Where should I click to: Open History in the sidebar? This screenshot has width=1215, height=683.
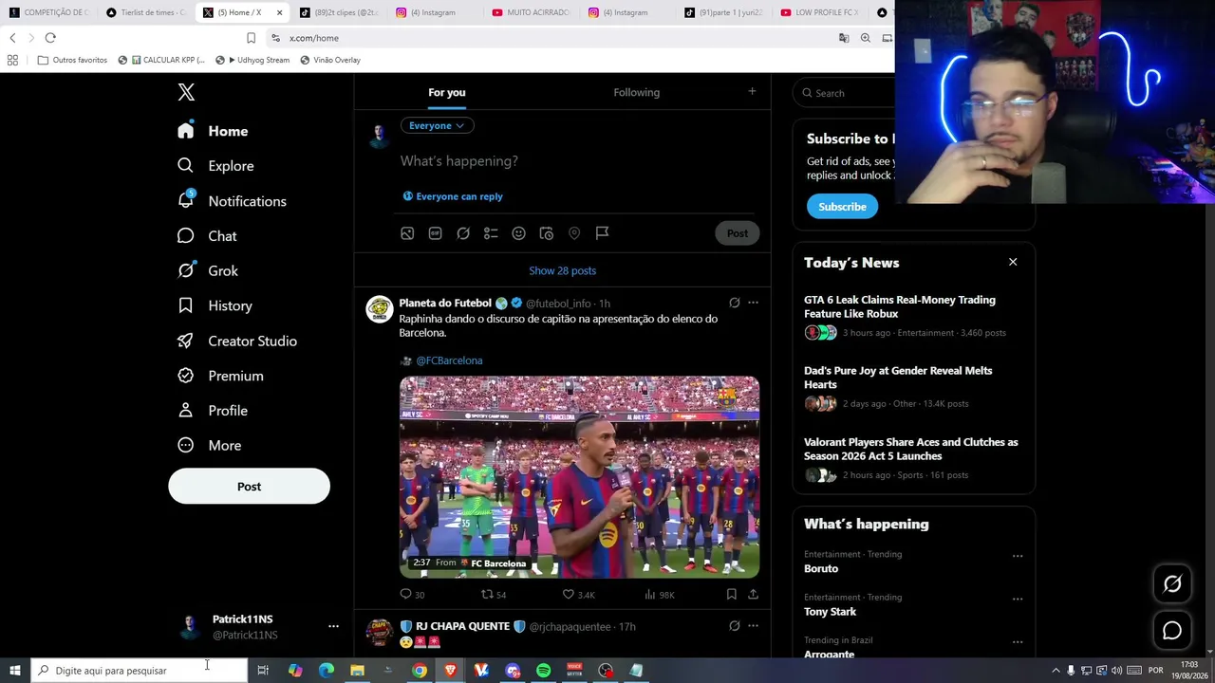(x=215, y=306)
